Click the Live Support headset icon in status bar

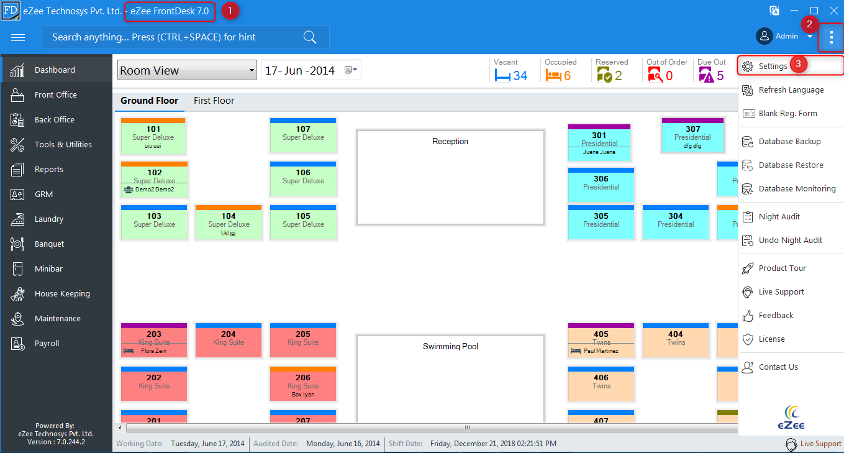click(791, 444)
